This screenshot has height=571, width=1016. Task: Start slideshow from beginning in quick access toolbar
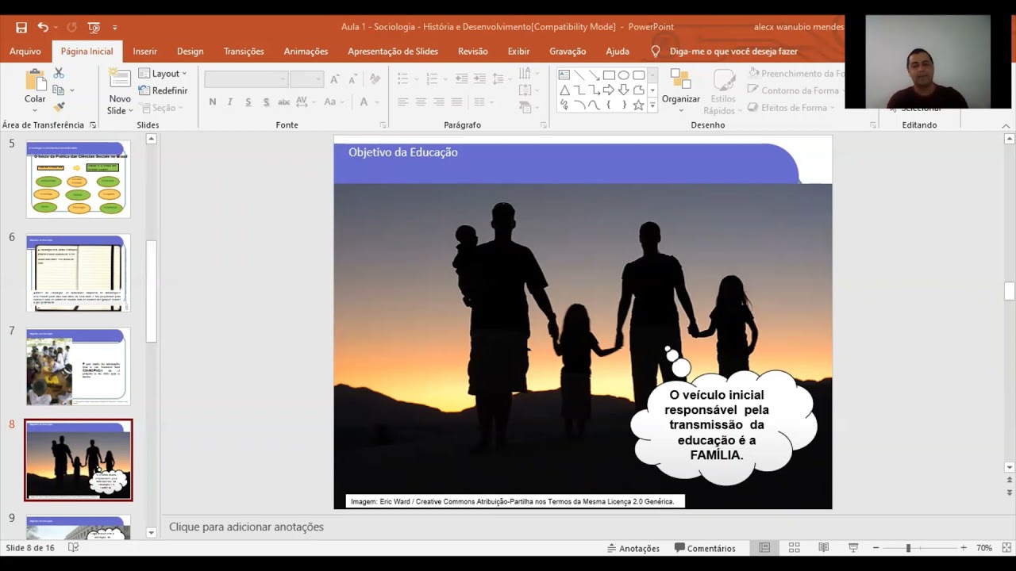point(94,27)
